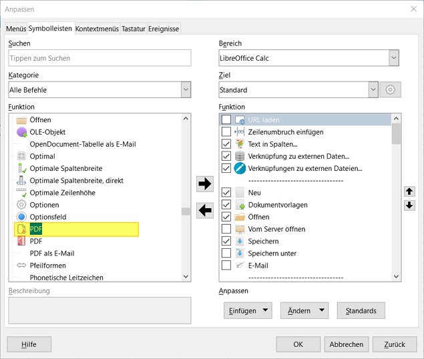Image resolution: width=424 pixels, height=359 pixels.
Task: Click the Optimale Spaltenbreite, direkt icon
Action: coord(21,180)
